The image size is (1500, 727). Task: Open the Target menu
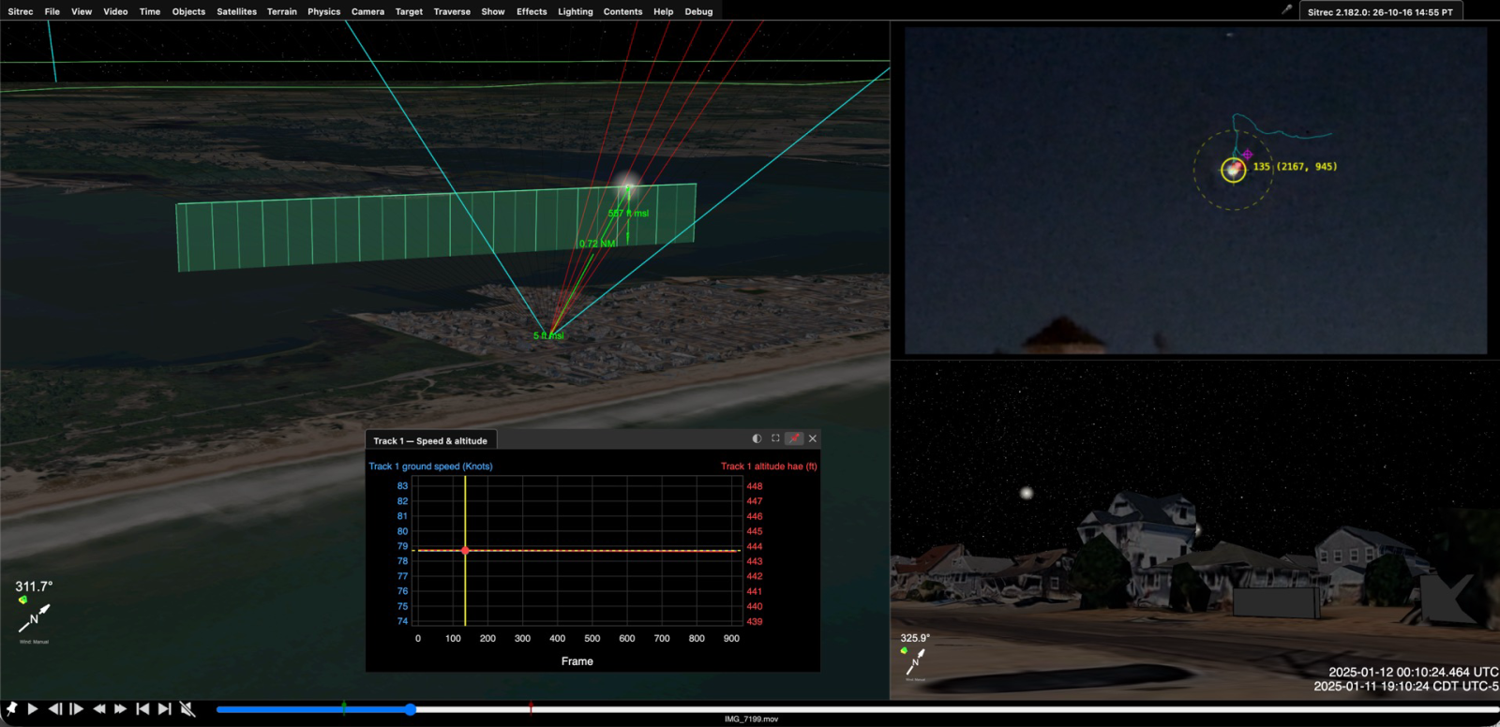pos(409,11)
